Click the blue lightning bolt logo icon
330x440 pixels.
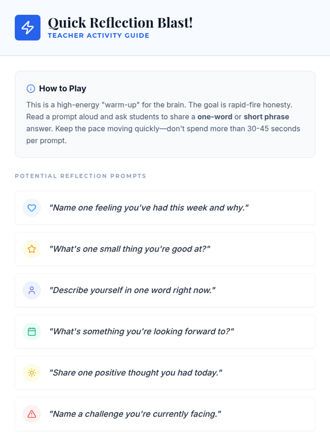coord(28,28)
